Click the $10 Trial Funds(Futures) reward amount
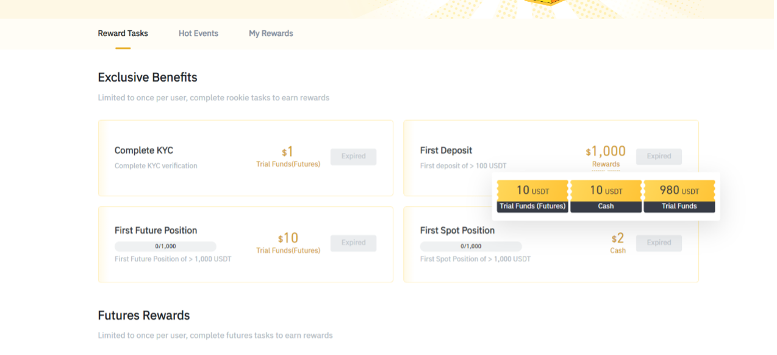The height and width of the screenshot is (355, 777). point(288,242)
